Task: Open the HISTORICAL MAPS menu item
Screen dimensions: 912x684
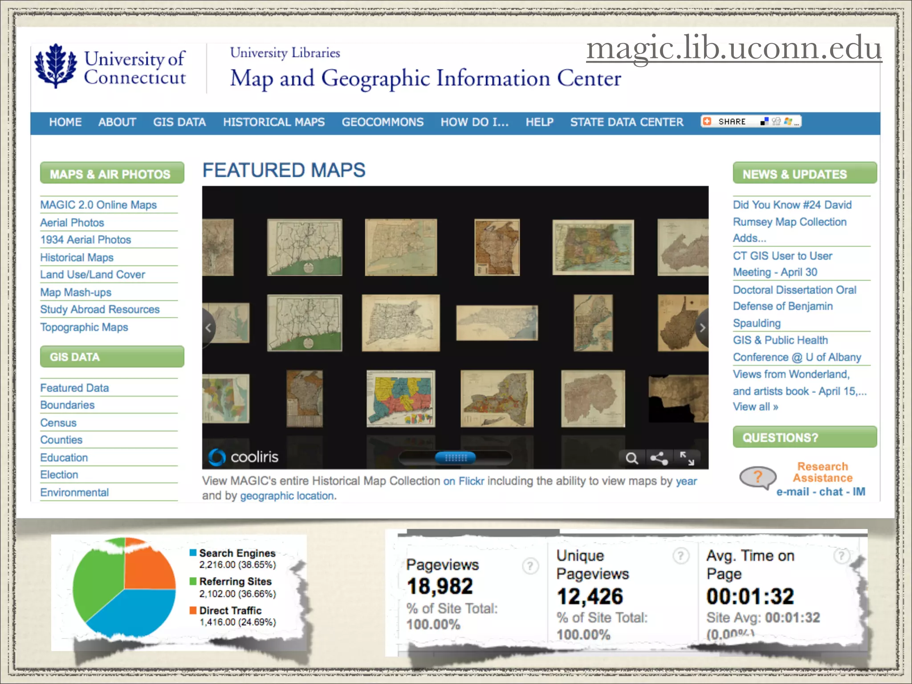Action: tap(274, 122)
